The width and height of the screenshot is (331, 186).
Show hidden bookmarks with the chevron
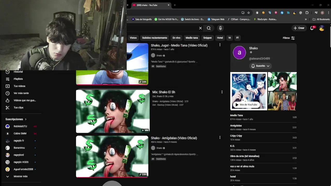(306, 19)
